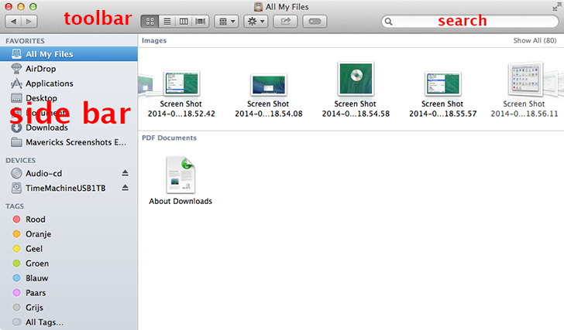Select Screen Shot 18.56.11 thumbnail
This screenshot has height=330, width=564.
(525, 79)
